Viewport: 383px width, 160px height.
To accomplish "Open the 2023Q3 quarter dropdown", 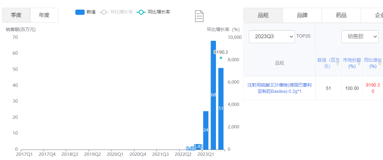I will (x=272, y=36).
